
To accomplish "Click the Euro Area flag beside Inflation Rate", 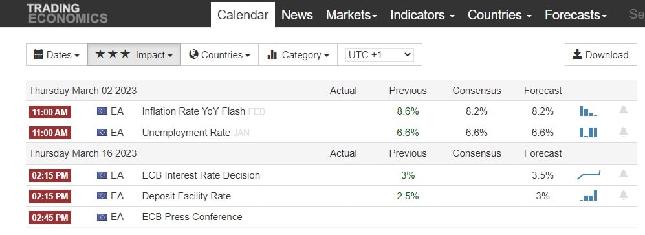I will pos(102,111).
